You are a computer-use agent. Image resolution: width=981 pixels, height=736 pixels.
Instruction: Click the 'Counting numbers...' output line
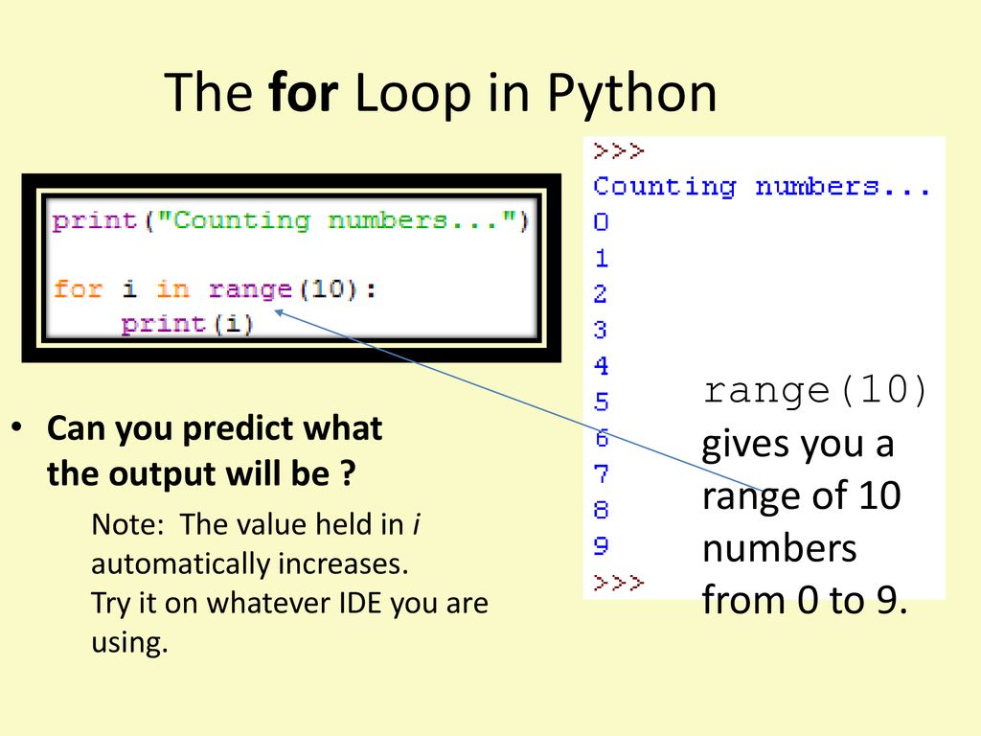tap(762, 187)
